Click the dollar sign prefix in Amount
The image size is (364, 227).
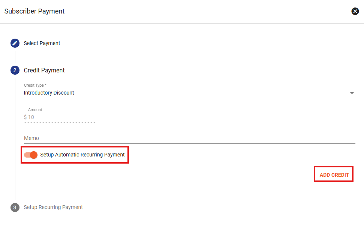pos(25,117)
